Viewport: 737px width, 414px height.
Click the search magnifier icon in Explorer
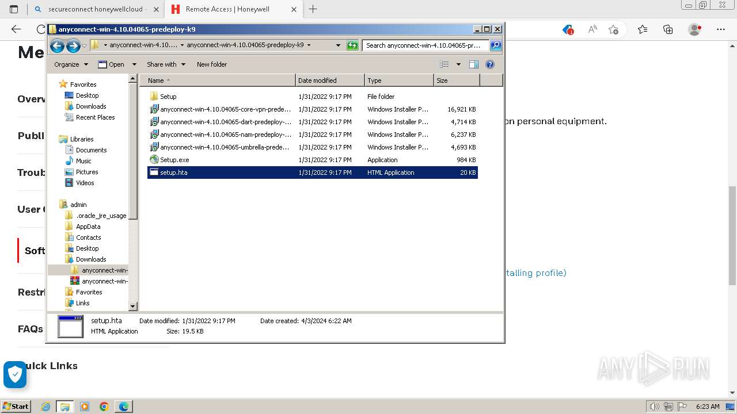(496, 45)
